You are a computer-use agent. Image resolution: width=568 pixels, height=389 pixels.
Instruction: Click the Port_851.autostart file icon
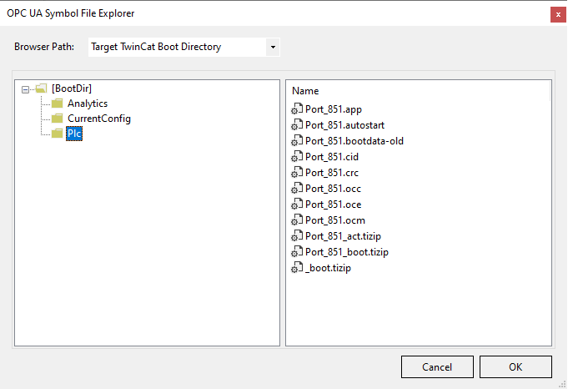pos(297,124)
